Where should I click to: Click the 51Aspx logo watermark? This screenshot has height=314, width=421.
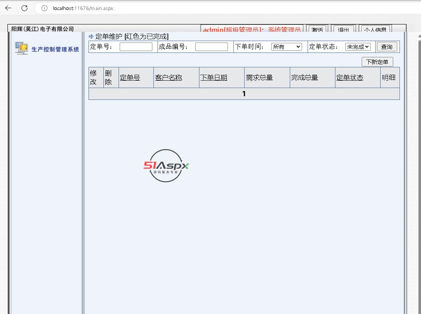[x=166, y=166]
